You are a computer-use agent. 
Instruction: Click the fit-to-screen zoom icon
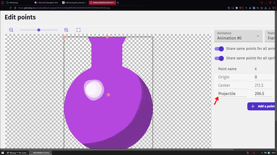tap(78, 30)
